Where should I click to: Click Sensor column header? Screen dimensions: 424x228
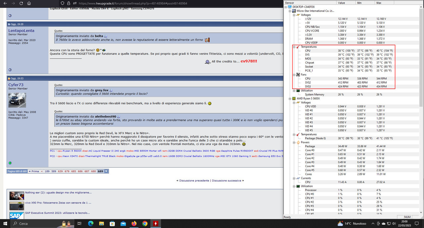tap(310, 3)
